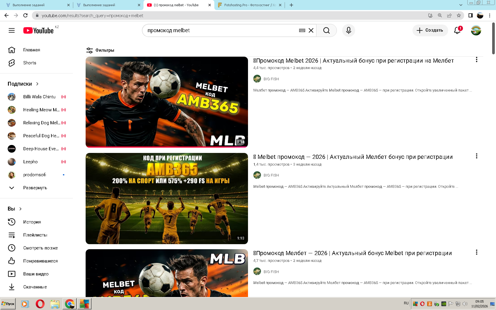Open more actions for Промокод Мелбет — 2026 video
Viewport: 496px width, 310px height.
(477, 252)
